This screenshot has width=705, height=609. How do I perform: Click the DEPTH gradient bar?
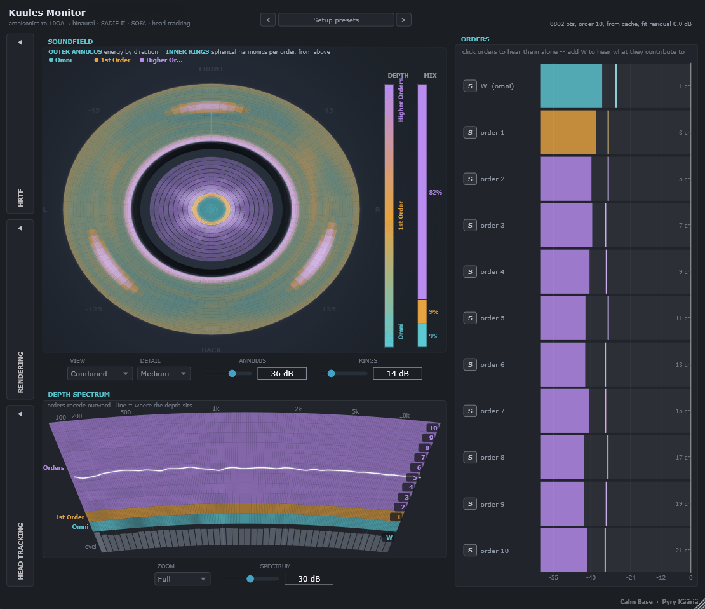(x=389, y=216)
